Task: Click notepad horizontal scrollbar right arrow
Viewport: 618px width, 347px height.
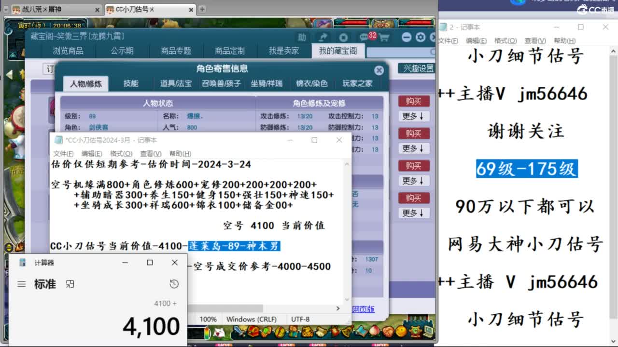Action: (x=338, y=308)
